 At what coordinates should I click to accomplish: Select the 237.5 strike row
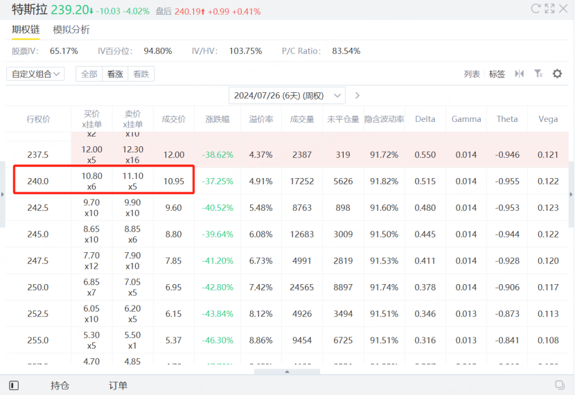click(287, 155)
